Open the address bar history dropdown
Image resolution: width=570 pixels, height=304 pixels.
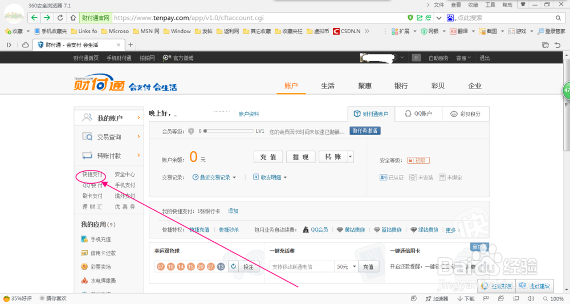439,18
